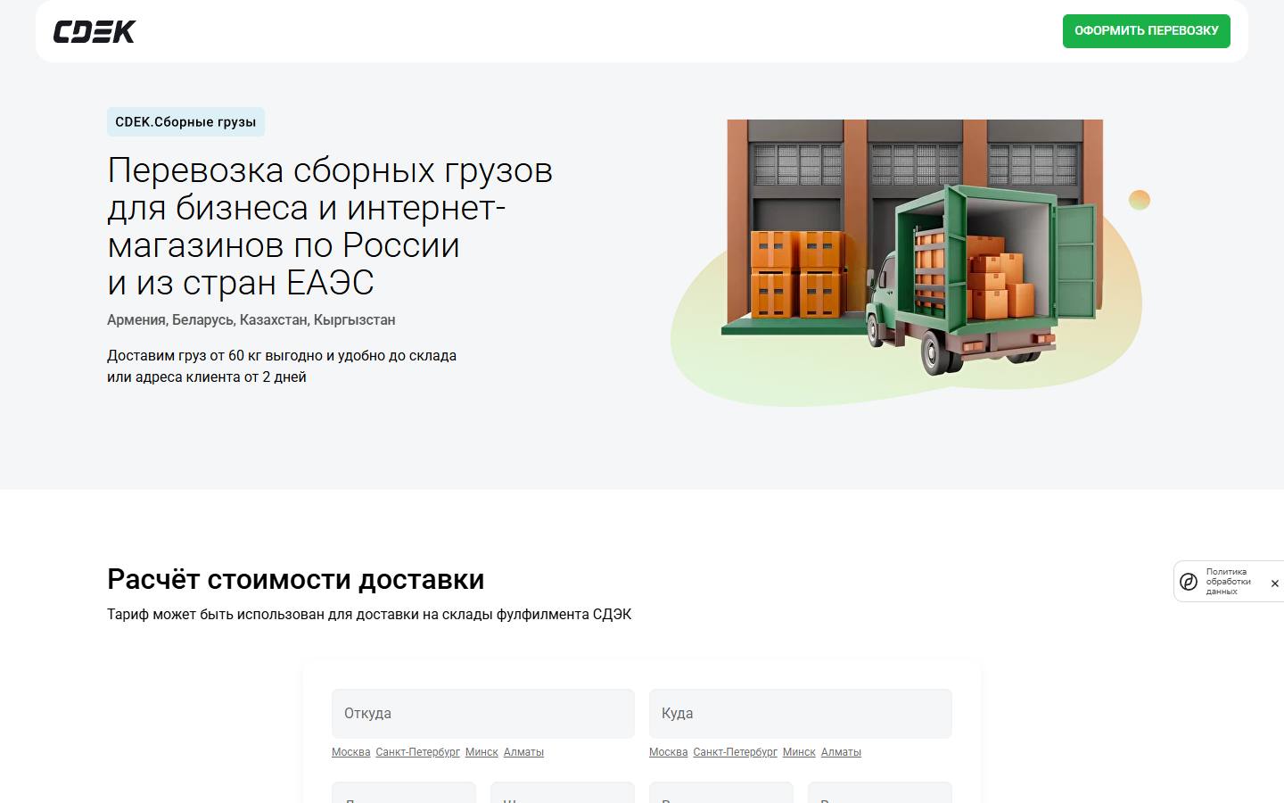This screenshot has height=803, width=1284.
Task: Click the Тариф может быть использован note
Action: 369,614
